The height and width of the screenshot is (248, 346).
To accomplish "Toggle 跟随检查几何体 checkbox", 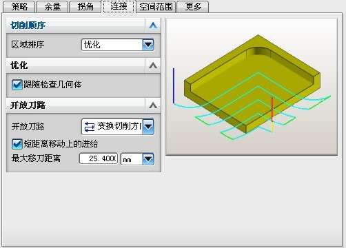I will pyautogui.click(x=17, y=85).
